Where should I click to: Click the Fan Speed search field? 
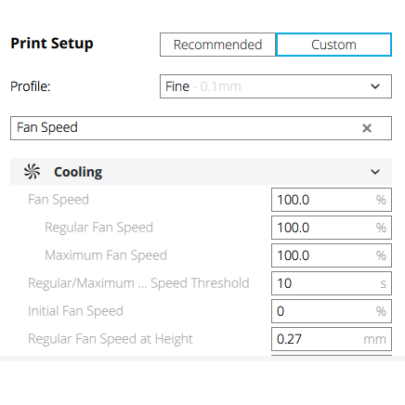click(x=201, y=128)
